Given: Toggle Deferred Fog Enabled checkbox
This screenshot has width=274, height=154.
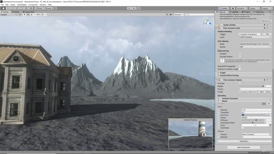Looking at the screenshot, I should coord(240,54).
